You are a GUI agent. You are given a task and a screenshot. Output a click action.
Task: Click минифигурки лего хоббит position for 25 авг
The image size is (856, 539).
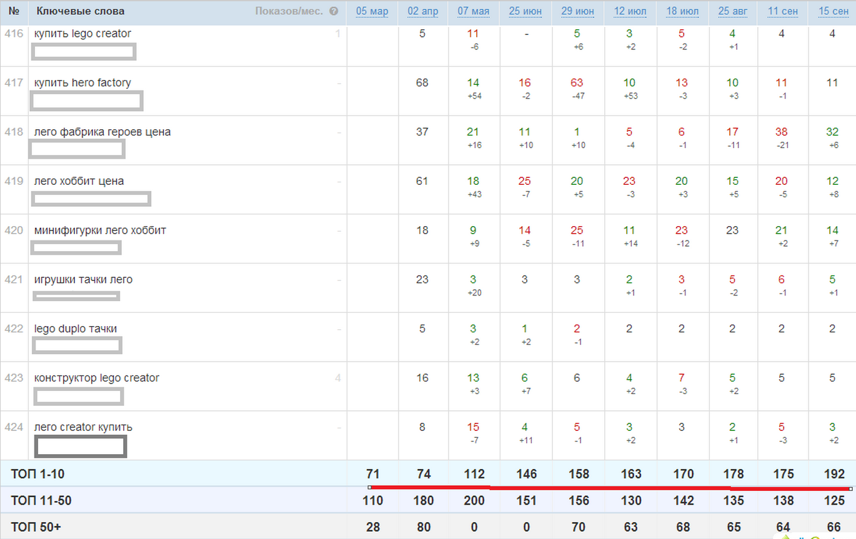point(732,230)
